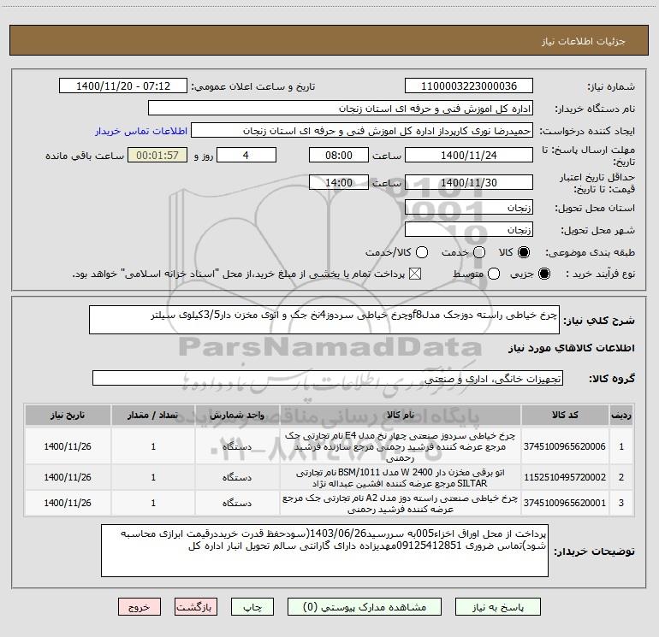Click the buyer organization name field
Viewport: 659px width, 637px height.
pos(341,108)
